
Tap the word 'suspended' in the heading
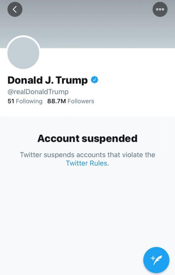point(112,138)
